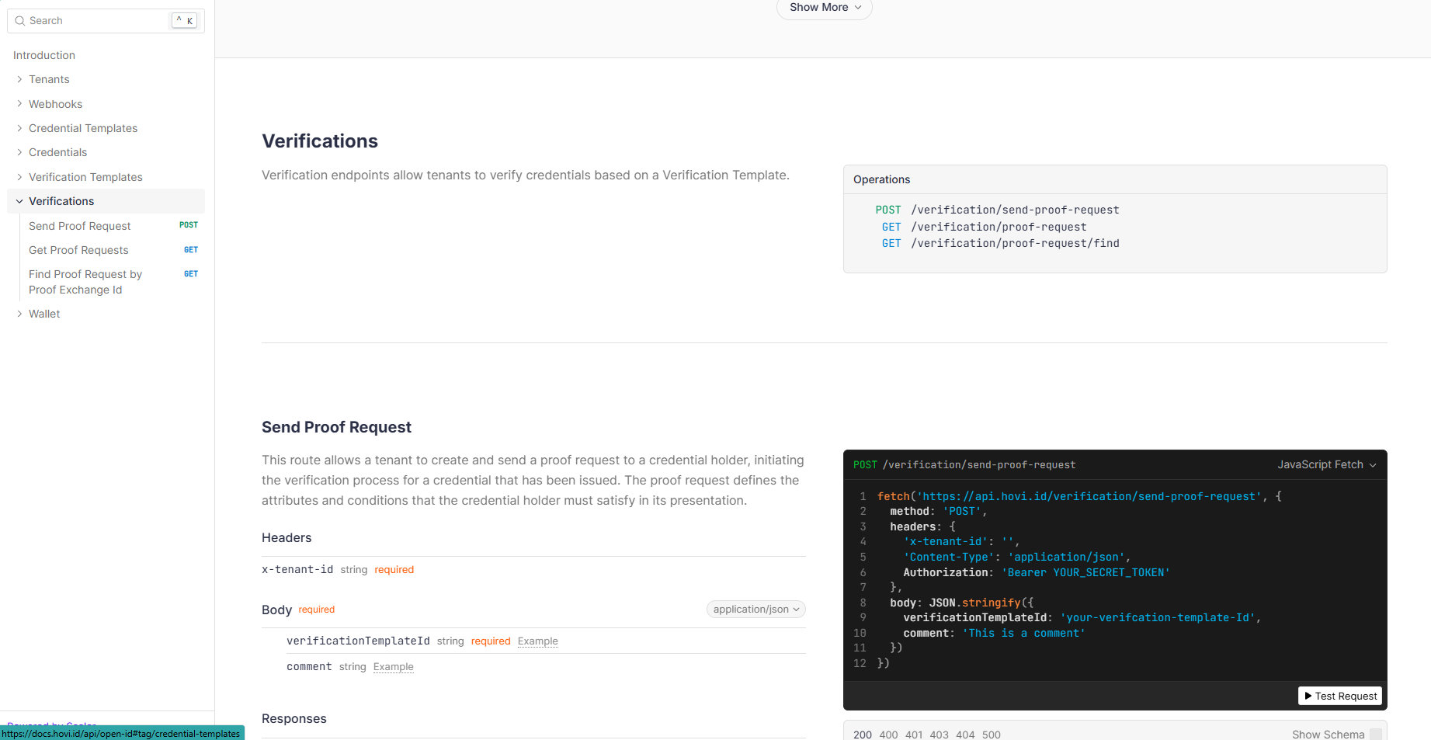
Task: Expand the Webhooks section chevron
Action: point(19,104)
